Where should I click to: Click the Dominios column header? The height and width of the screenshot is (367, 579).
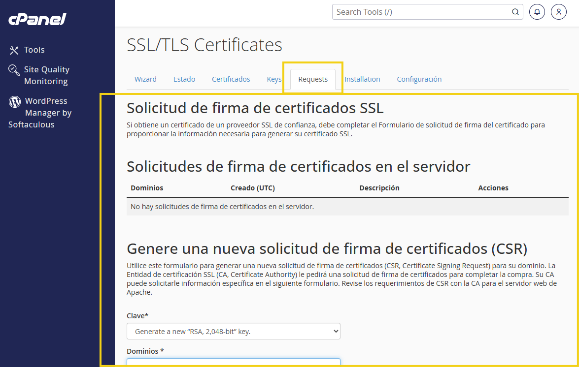click(x=147, y=188)
